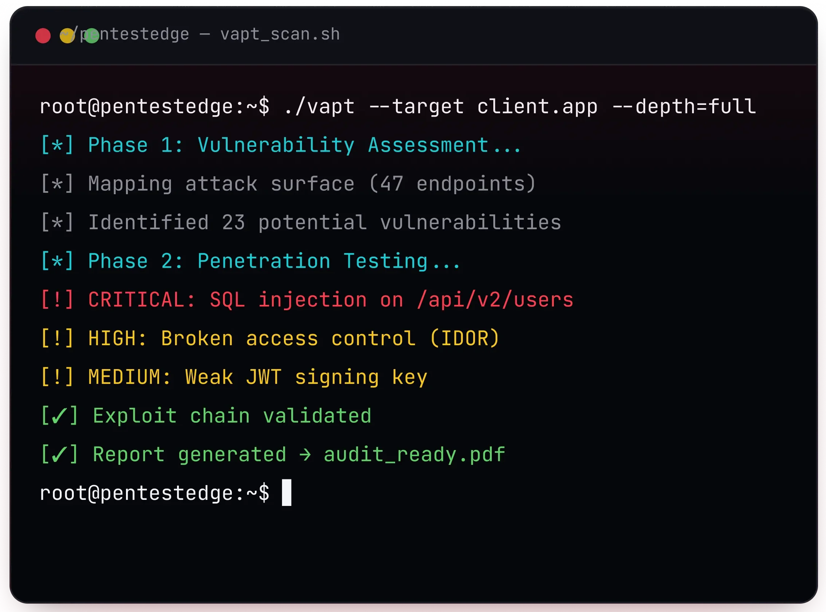This screenshot has width=826, height=612.
Task: Click the Weak JWT signing key text
Action: pyautogui.click(x=306, y=377)
